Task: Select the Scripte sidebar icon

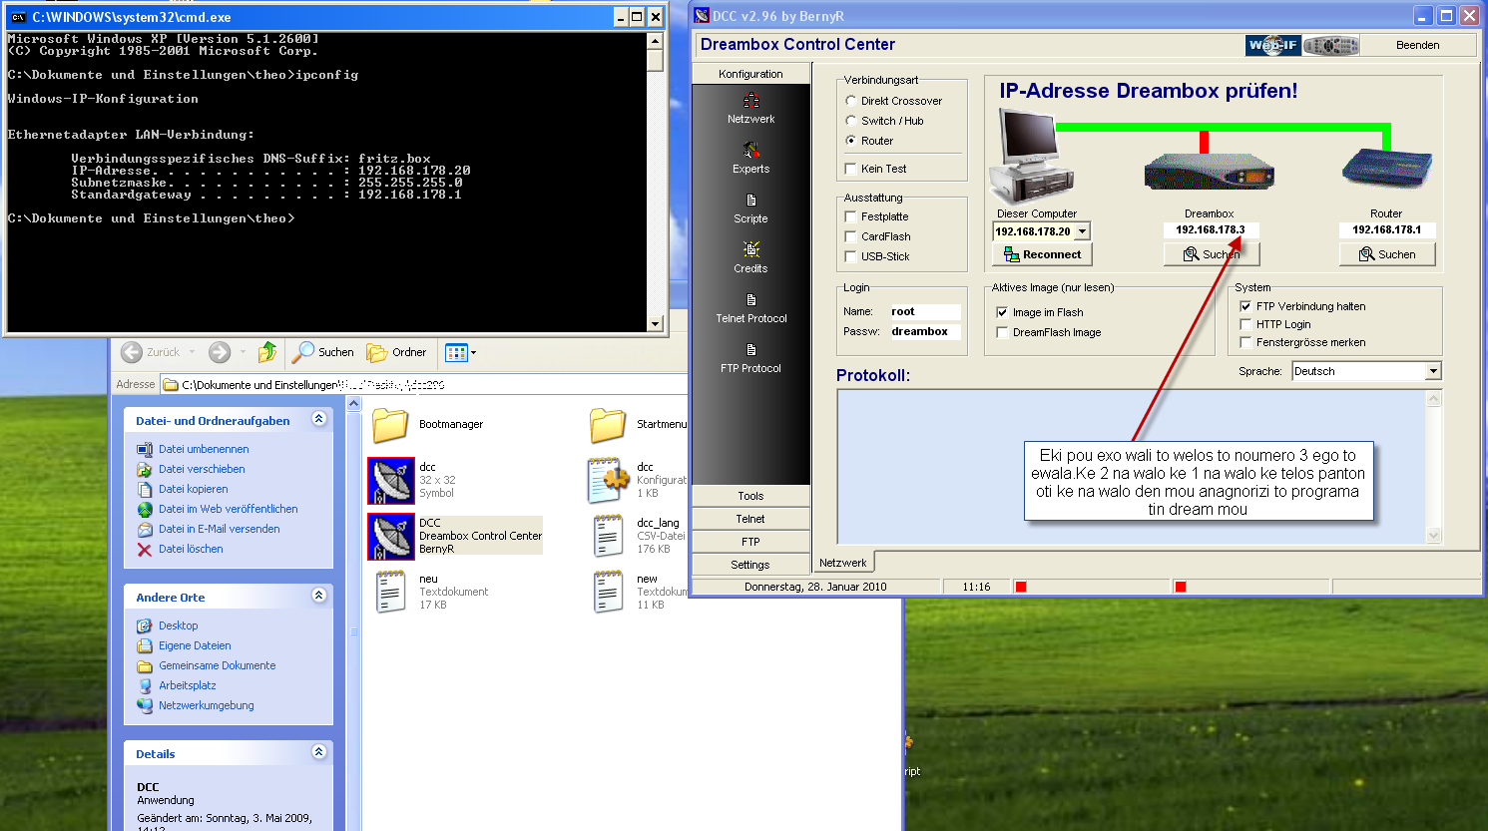Action: click(x=750, y=201)
